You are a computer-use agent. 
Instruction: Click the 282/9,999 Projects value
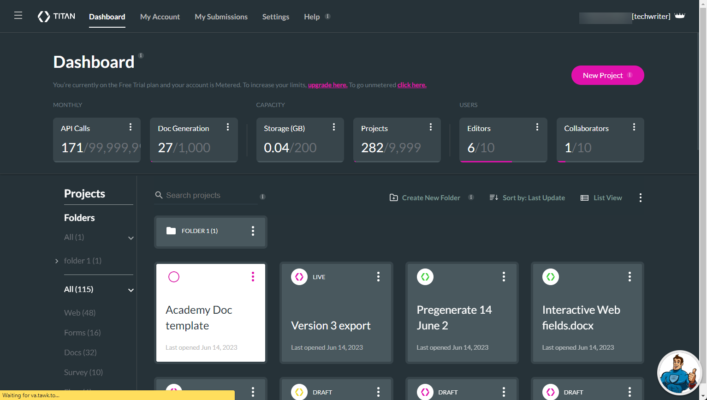[391, 148]
